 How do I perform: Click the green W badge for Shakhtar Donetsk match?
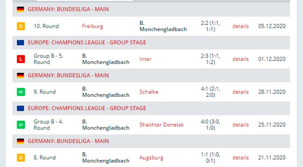click(21, 125)
